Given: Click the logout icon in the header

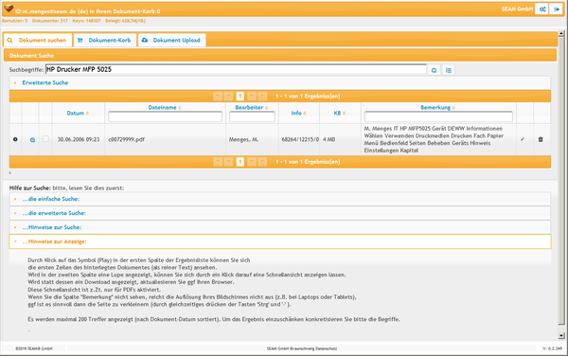Looking at the screenshot, I should 557,9.
